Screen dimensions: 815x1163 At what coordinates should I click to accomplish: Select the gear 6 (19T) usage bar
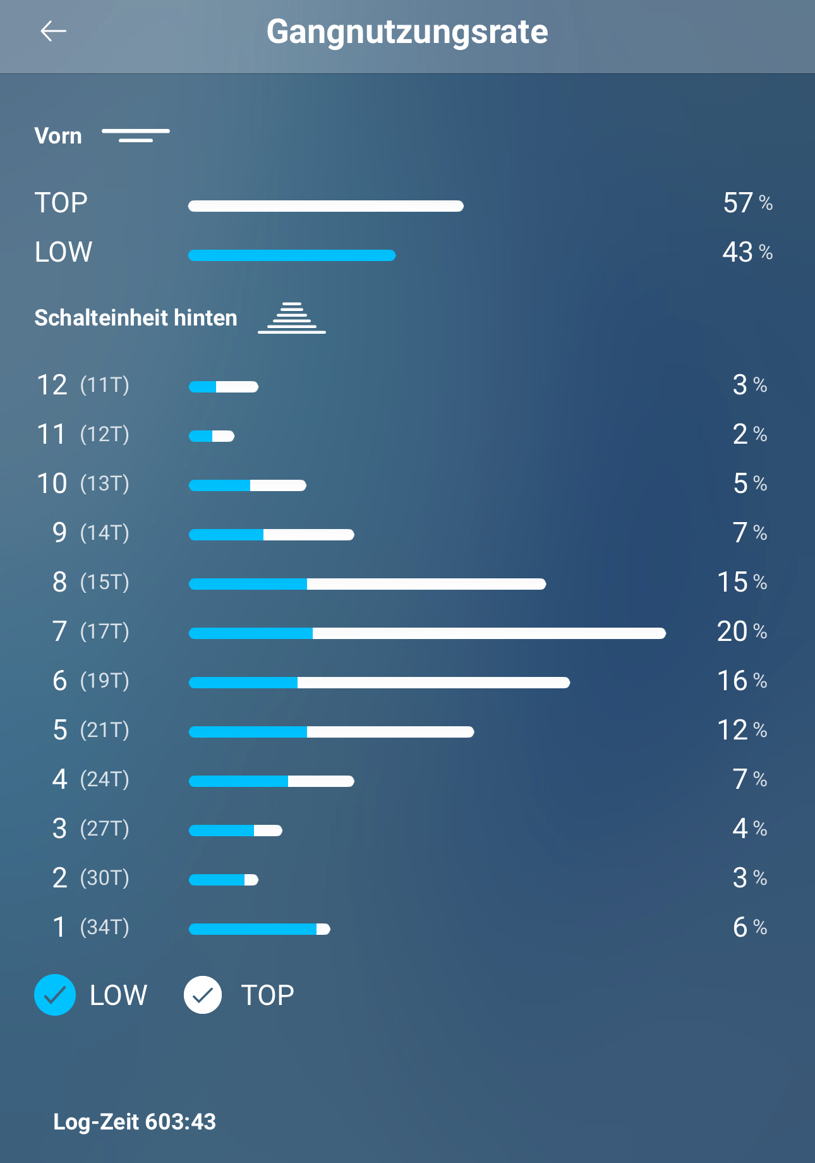379,683
